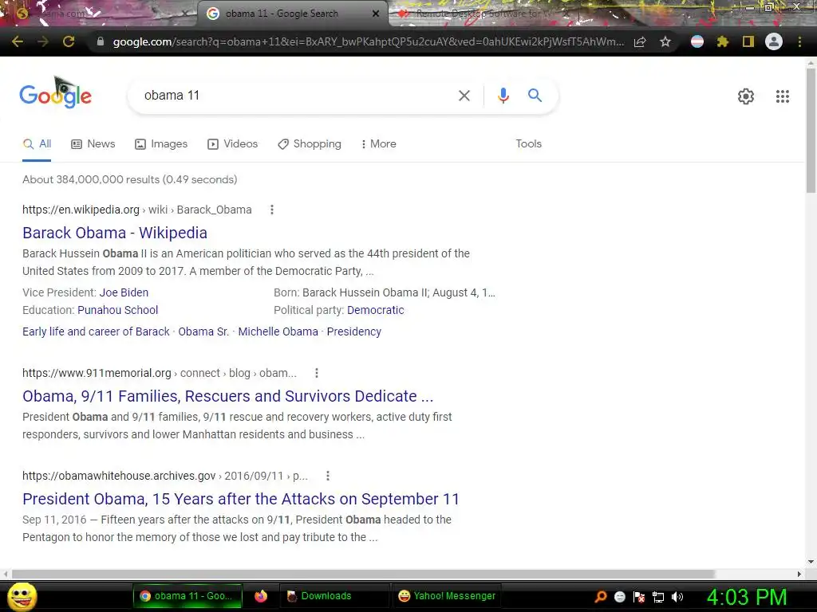Open Google search settings gear
Image resolution: width=817 pixels, height=612 pixels.
click(x=746, y=96)
